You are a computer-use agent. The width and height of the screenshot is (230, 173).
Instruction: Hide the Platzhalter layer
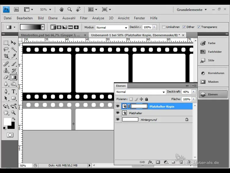[x=118, y=113]
